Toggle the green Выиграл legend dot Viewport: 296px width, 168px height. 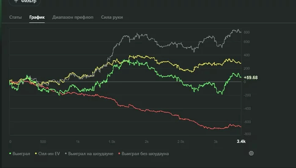point(10,154)
